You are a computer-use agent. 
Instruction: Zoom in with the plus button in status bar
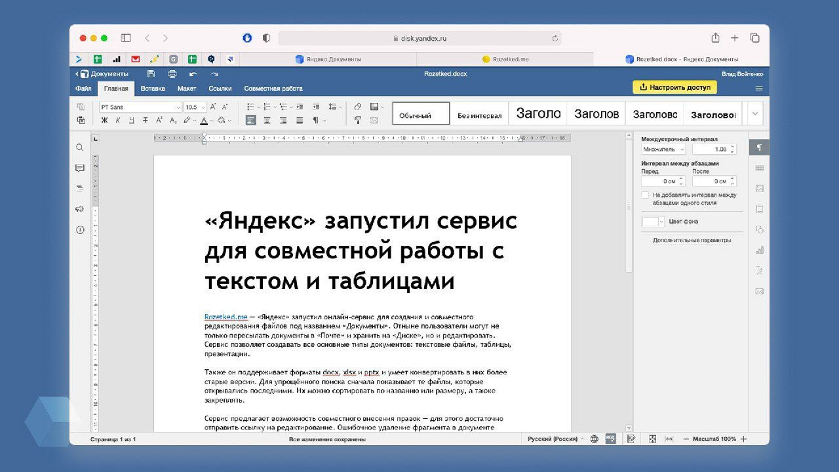pyautogui.click(x=744, y=439)
